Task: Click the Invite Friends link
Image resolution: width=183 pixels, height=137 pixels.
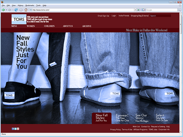Action: pos(124,16)
